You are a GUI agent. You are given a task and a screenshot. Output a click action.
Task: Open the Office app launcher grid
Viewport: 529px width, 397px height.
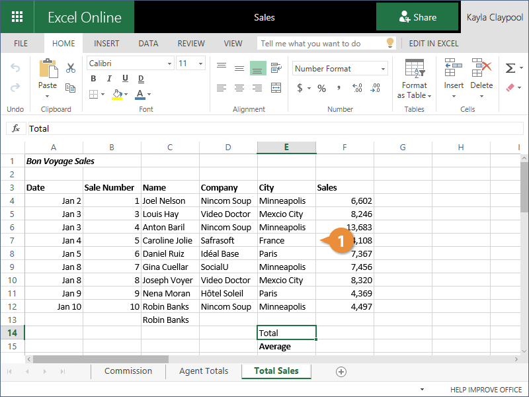[17, 17]
